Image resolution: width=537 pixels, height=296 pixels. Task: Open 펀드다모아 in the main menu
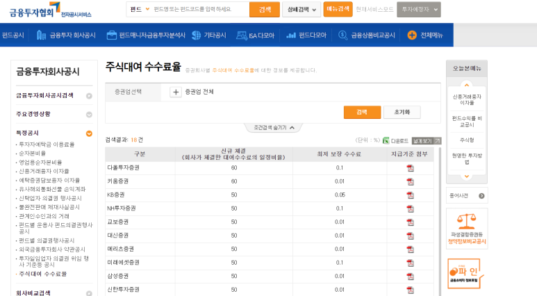[x=306, y=35]
